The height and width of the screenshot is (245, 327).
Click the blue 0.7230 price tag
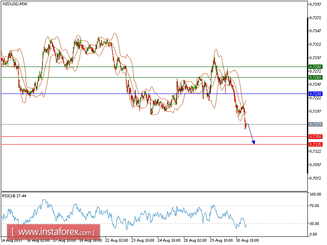tap(315, 94)
